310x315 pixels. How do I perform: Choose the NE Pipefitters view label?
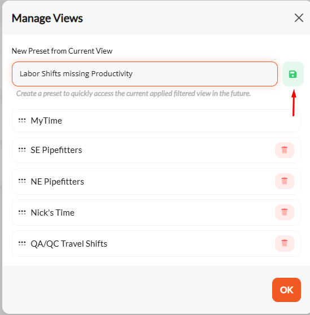(57, 181)
